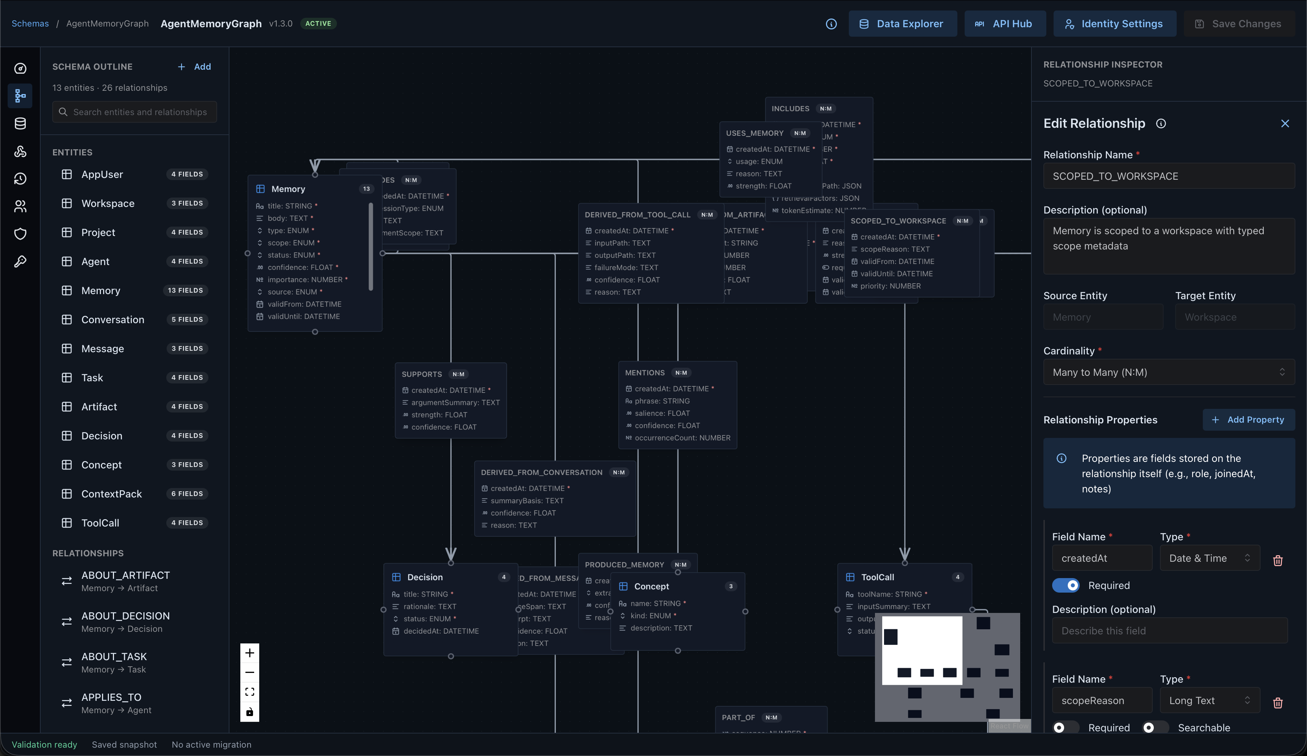The height and width of the screenshot is (756, 1307).
Task: Click the 'Describe this field' description input
Action: click(x=1169, y=630)
